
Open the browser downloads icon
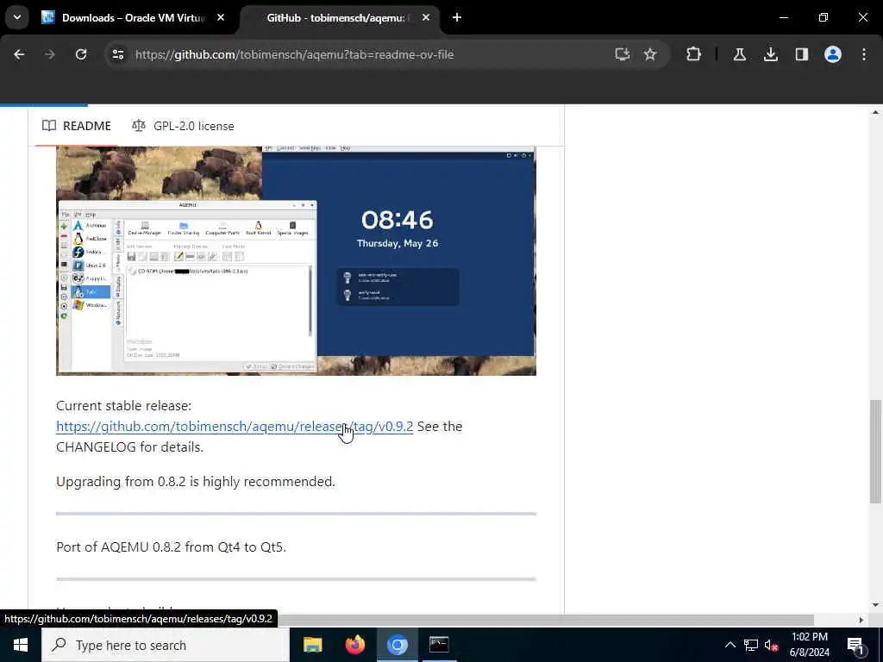770,54
